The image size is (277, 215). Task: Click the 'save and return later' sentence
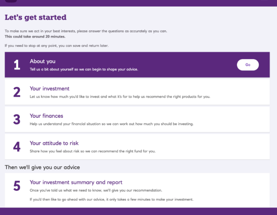pyautogui.click(x=57, y=45)
